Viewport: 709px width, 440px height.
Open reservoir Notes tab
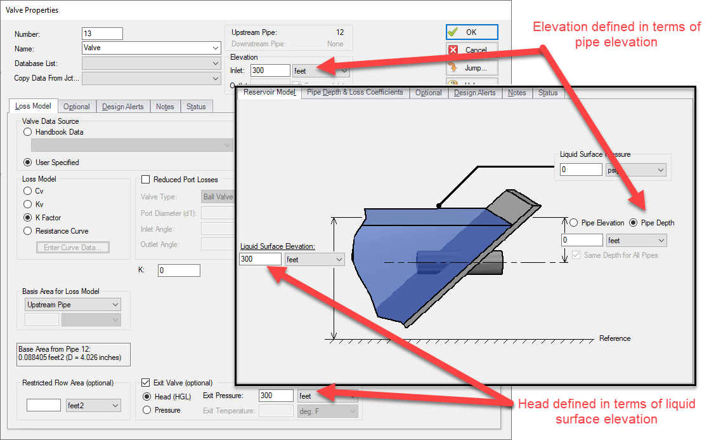[x=517, y=93]
